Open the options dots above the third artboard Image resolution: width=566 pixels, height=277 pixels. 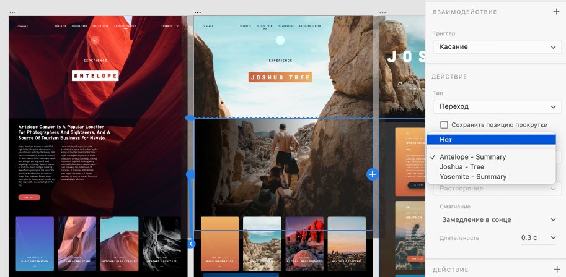click(x=382, y=12)
